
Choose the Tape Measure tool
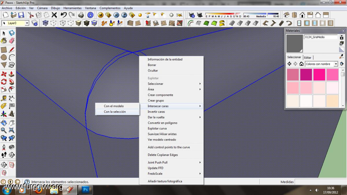coord(4,98)
